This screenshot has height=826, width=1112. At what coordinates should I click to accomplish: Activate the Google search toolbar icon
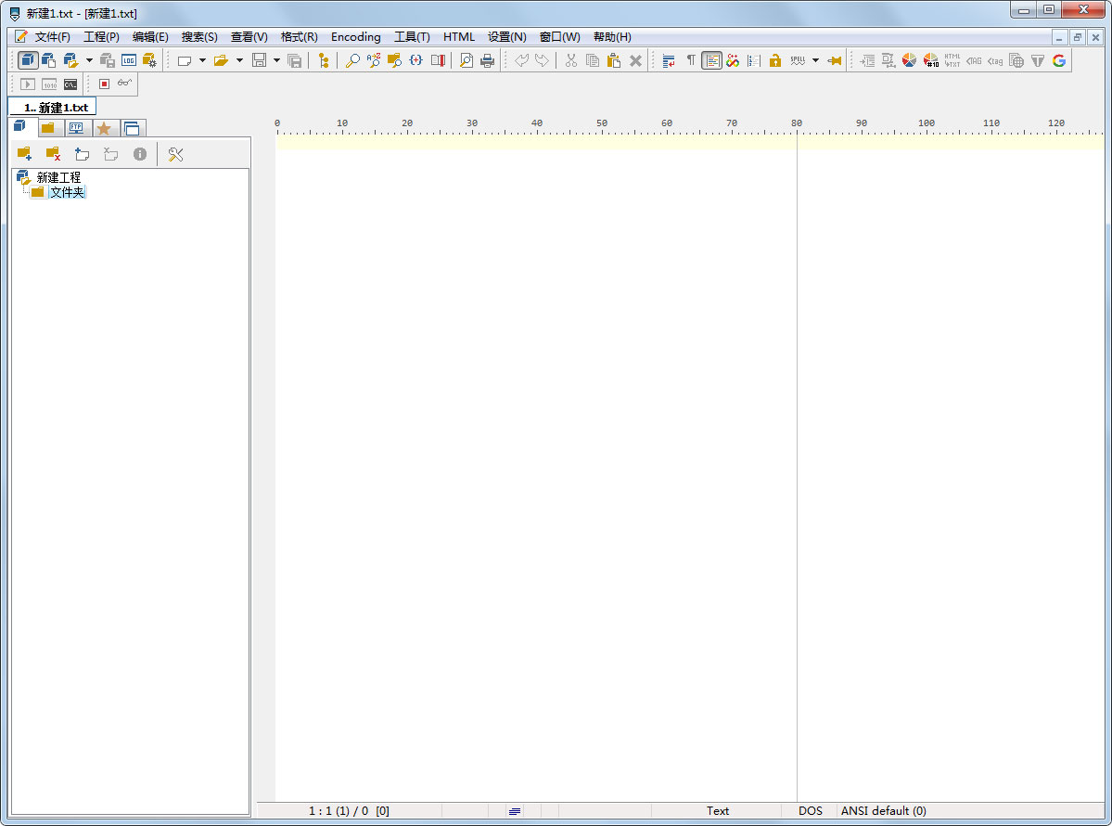click(1058, 60)
